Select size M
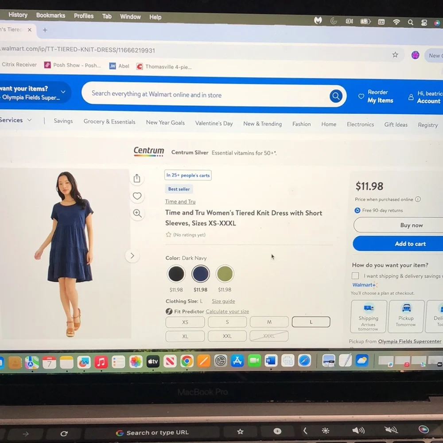The image size is (443, 443). click(x=269, y=322)
